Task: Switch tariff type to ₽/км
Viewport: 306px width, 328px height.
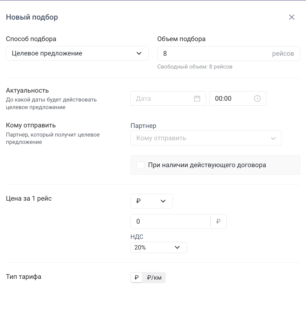Action: (x=154, y=278)
